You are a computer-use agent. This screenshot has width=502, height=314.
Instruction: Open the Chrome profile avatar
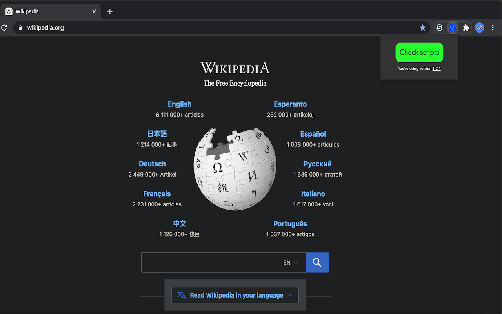pyautogui.click(x=479, y=27)
